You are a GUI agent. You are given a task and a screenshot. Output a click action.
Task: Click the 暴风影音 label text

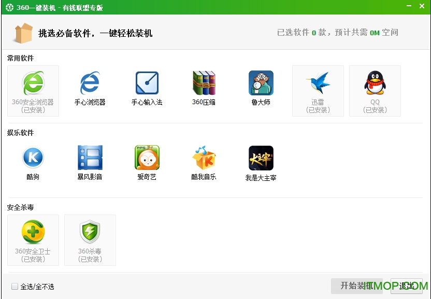tap(90, 177)
